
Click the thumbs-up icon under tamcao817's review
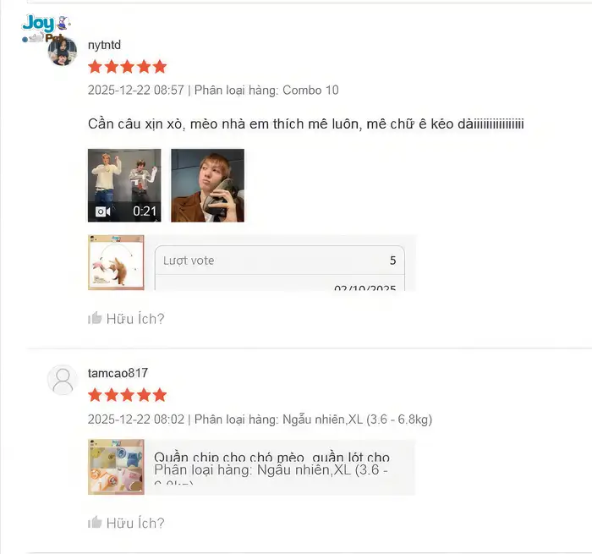[x=95, y=522]
